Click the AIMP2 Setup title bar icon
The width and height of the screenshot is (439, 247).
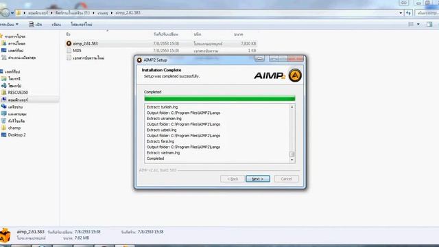tap(139, 60)
